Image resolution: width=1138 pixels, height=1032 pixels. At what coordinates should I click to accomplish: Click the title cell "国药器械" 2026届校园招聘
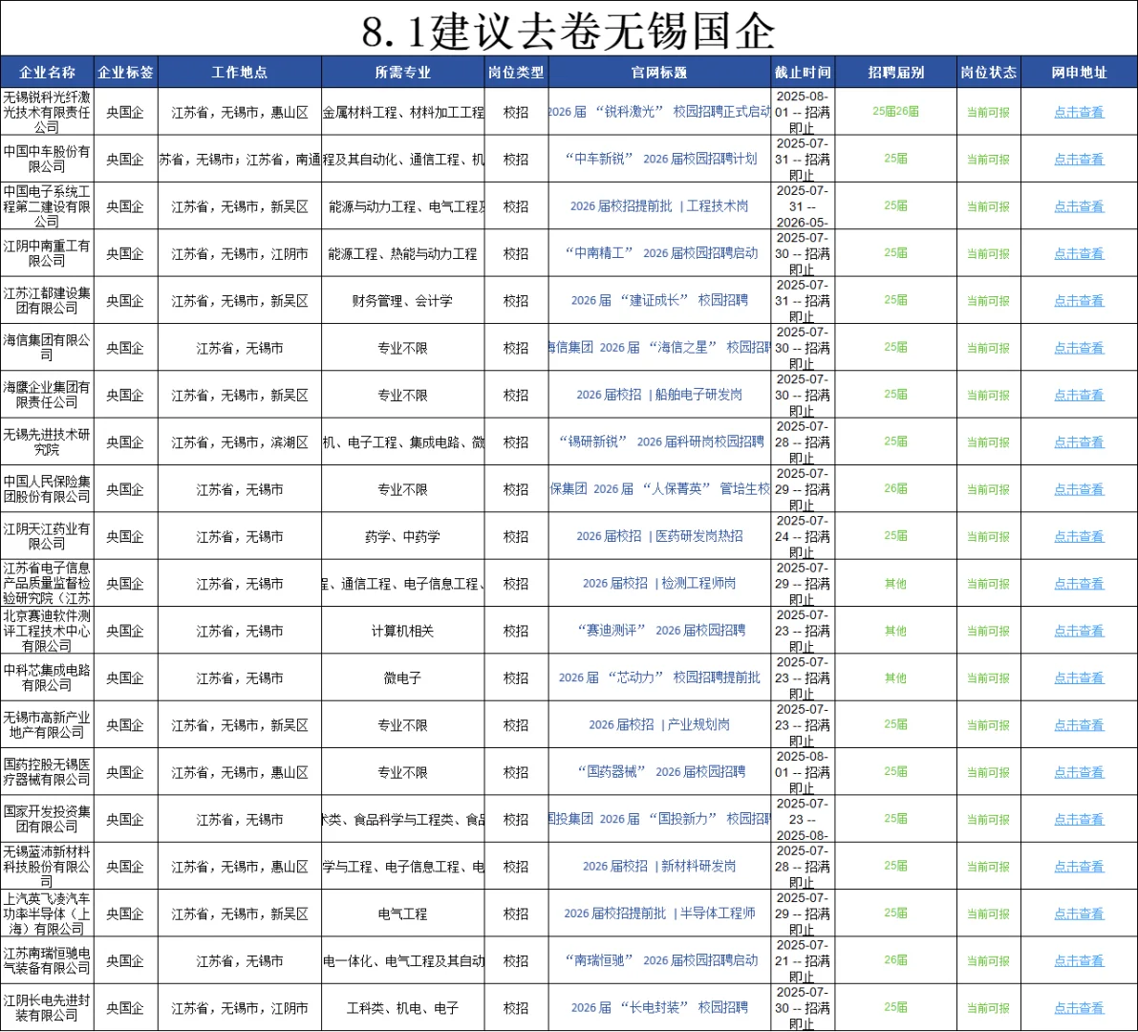659,772
